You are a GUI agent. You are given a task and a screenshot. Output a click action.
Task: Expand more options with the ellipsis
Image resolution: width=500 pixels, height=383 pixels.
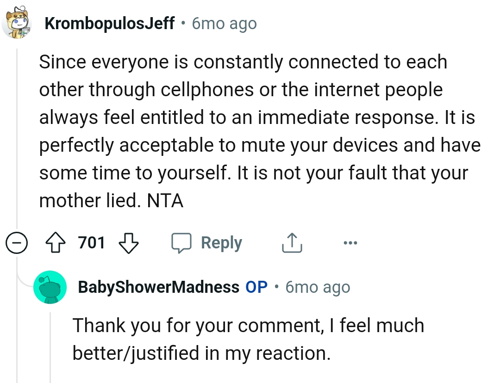coord(350,242)
